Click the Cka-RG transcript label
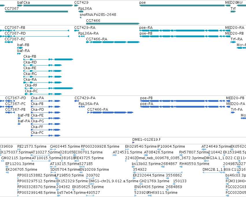 [30, 74]
